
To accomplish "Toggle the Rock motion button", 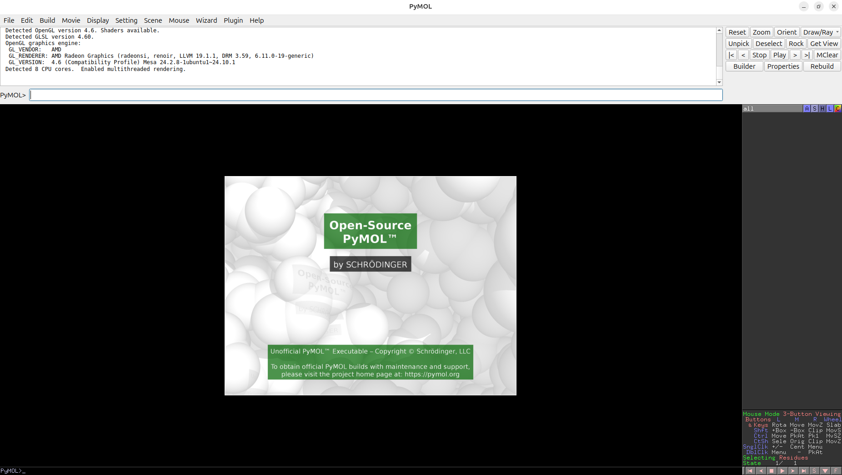I will 796,44.
